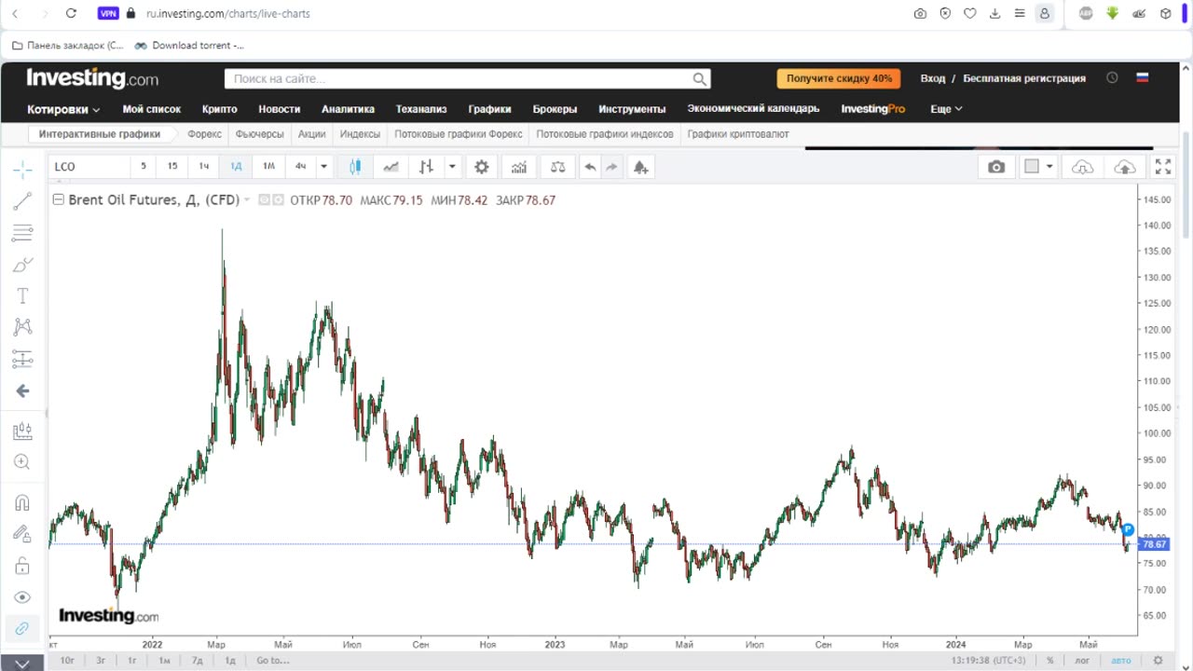Screen dimensions: 1193x671
Task: Open browser downloads icon
Action: [994, 14]
